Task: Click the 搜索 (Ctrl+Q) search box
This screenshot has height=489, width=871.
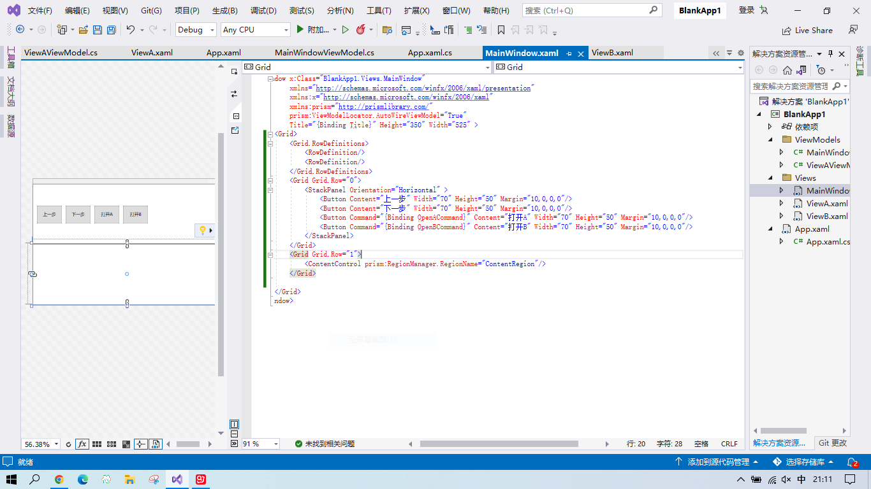Action: (x=592, y=10)
